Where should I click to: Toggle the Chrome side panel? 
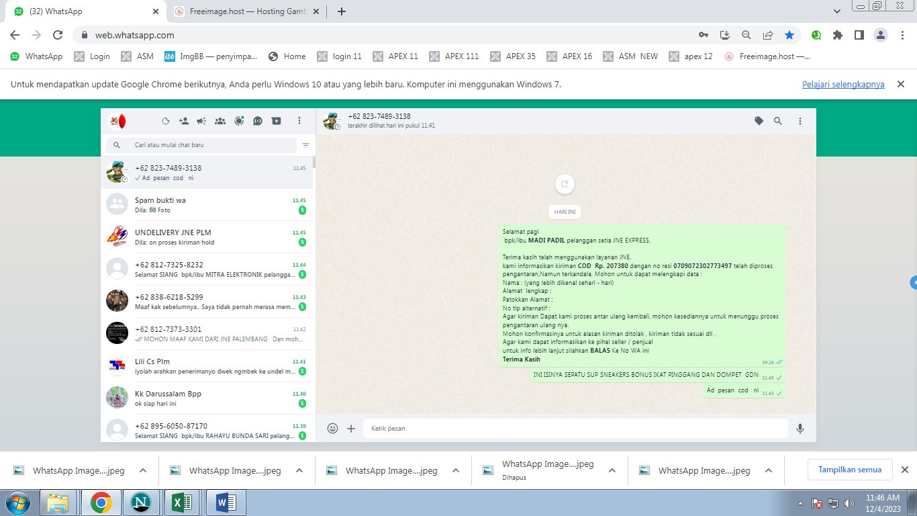(859, 35)
